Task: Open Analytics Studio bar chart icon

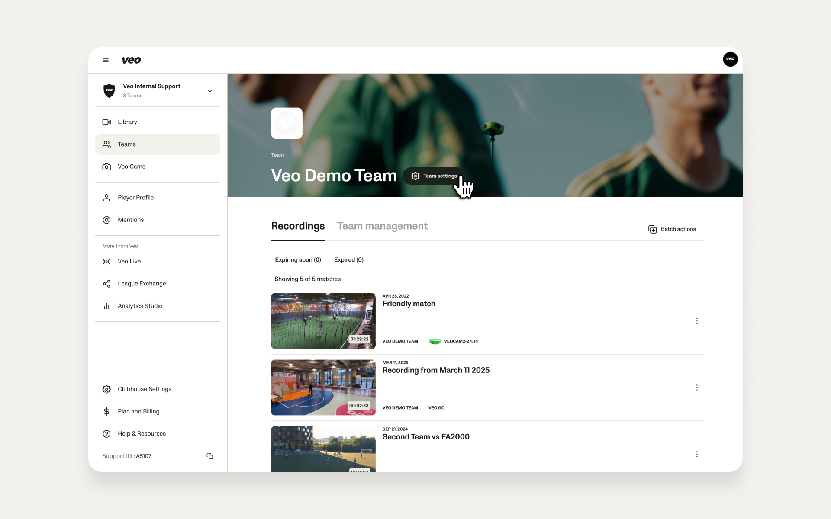Action: coord(106,306)
